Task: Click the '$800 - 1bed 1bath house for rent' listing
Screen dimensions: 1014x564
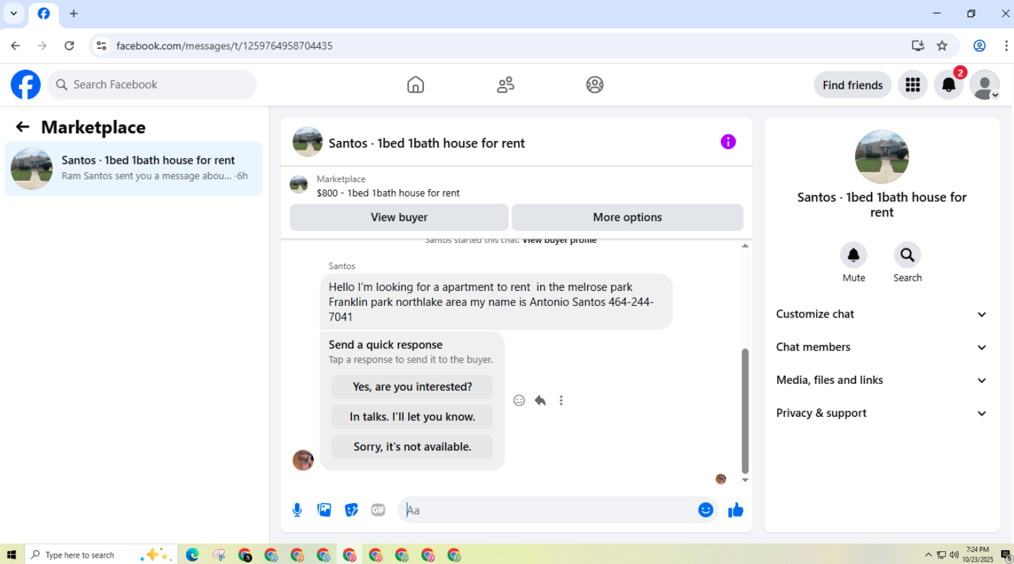Action: (x=388, y=193)
